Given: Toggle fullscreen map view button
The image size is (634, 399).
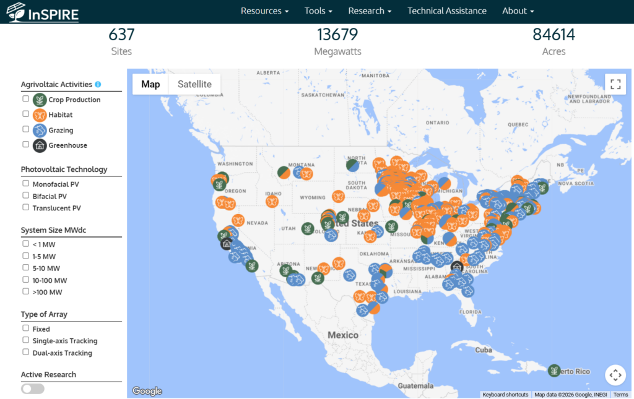Looking at the screenshot, I should (x=615, y=84).
